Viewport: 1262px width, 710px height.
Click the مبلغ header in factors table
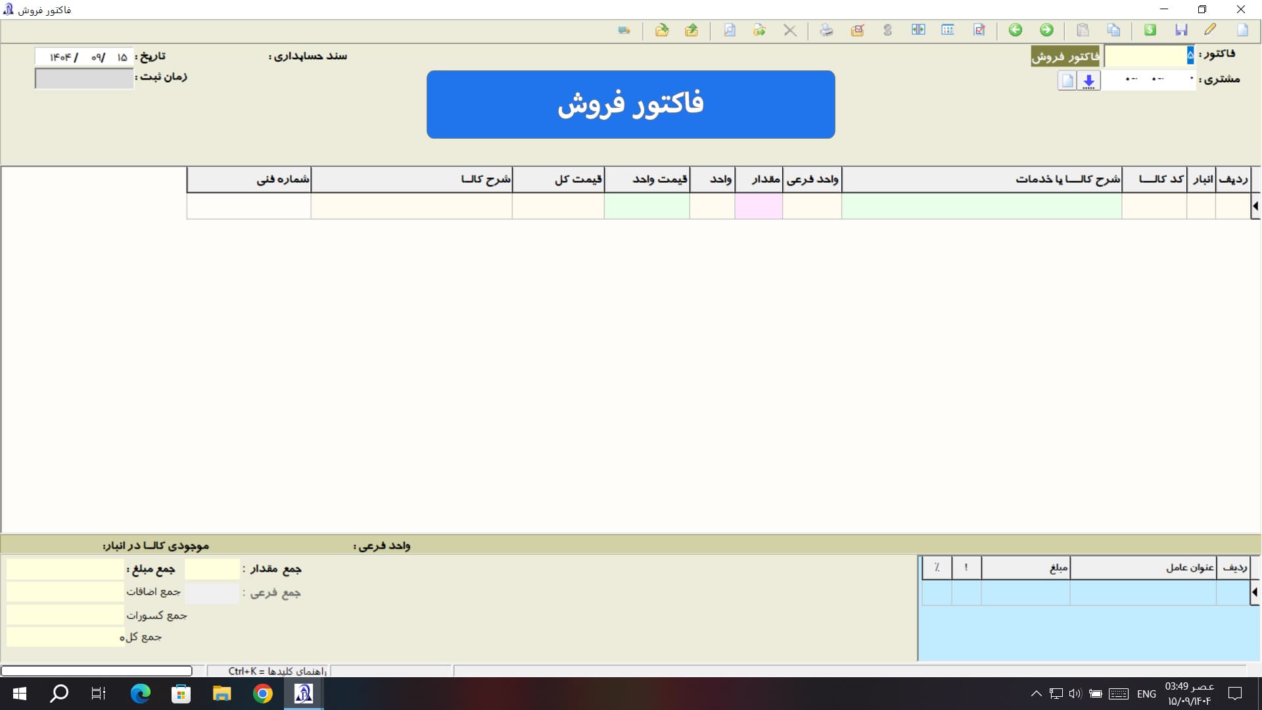[1026, 568]
